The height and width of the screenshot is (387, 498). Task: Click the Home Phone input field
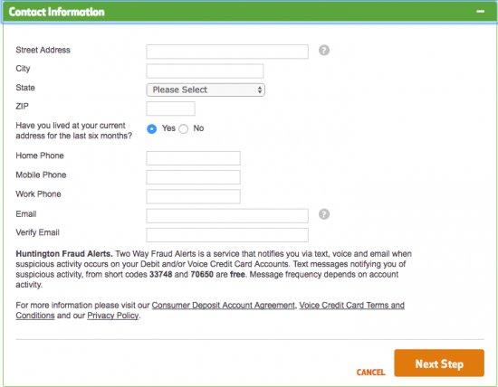pos(193,158)
